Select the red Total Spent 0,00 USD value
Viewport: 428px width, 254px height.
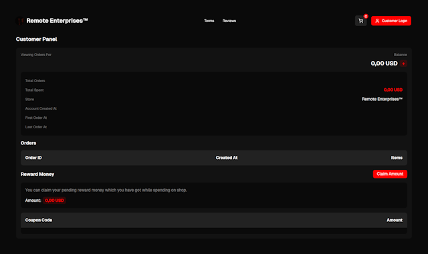(x=393, y=90)
